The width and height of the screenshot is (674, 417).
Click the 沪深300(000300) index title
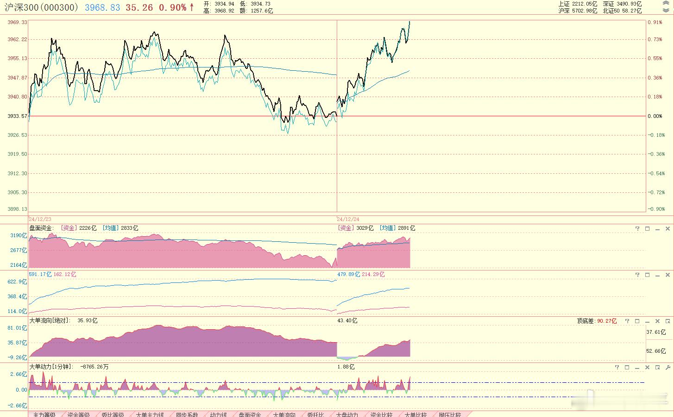click(x=41, y=7)
